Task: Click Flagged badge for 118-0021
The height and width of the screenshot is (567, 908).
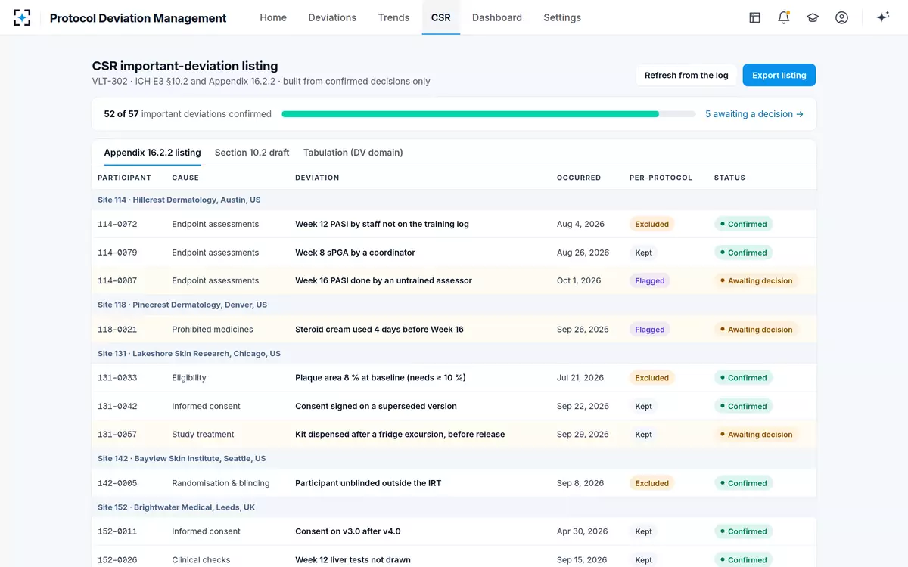Action: tap(650, 330)
